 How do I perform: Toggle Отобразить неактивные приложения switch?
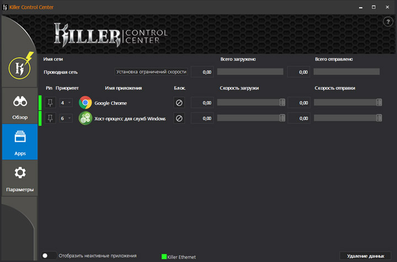49,256
